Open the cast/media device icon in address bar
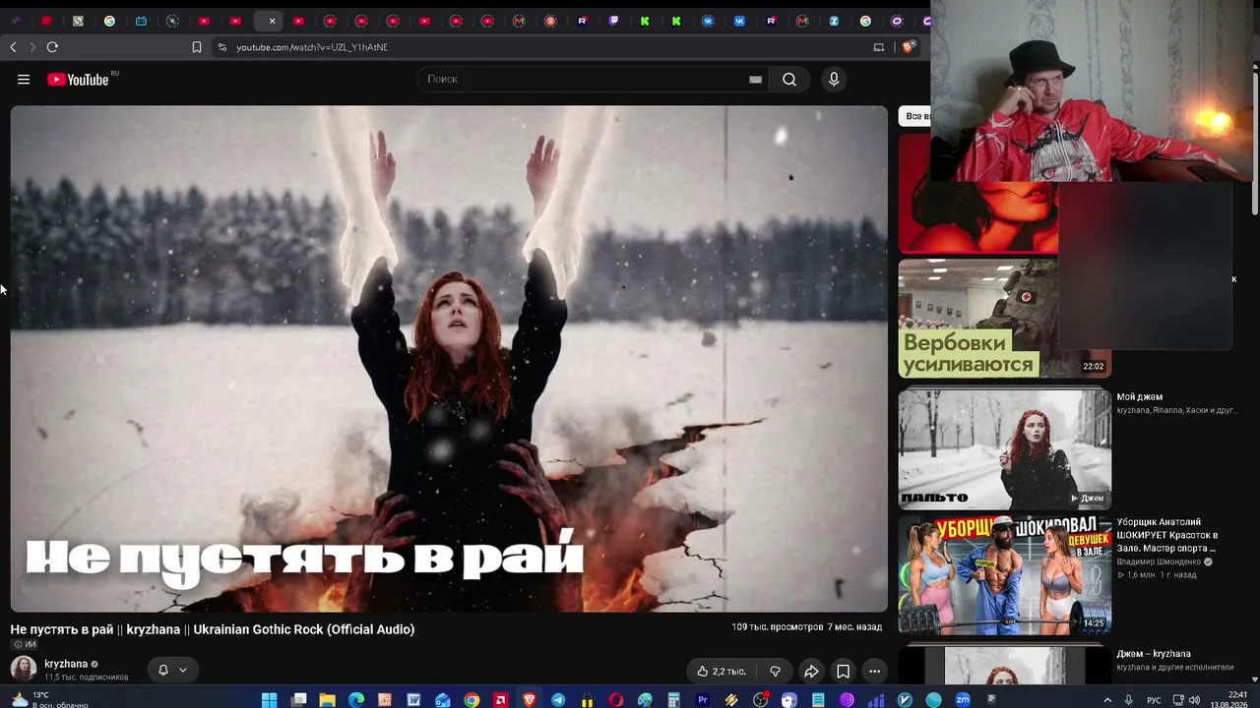Screen dimensions: 1260x708 (879, 47)
